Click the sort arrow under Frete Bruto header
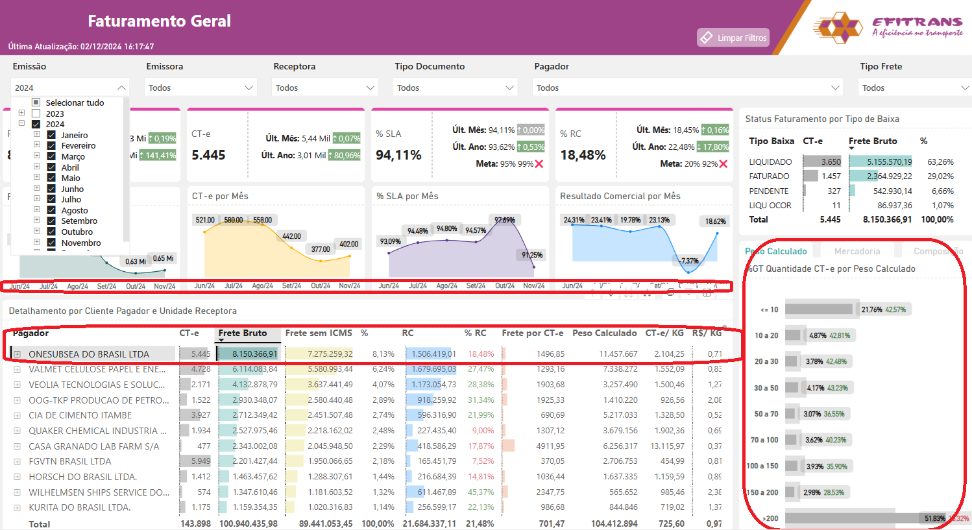 pos(221,341)
